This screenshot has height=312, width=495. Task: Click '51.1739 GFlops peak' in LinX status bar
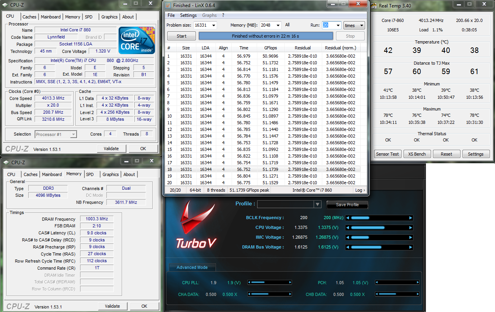click(250, 190)
